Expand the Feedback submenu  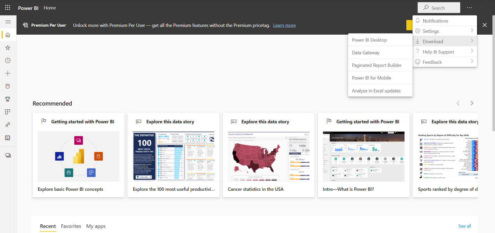coord(444,62)
